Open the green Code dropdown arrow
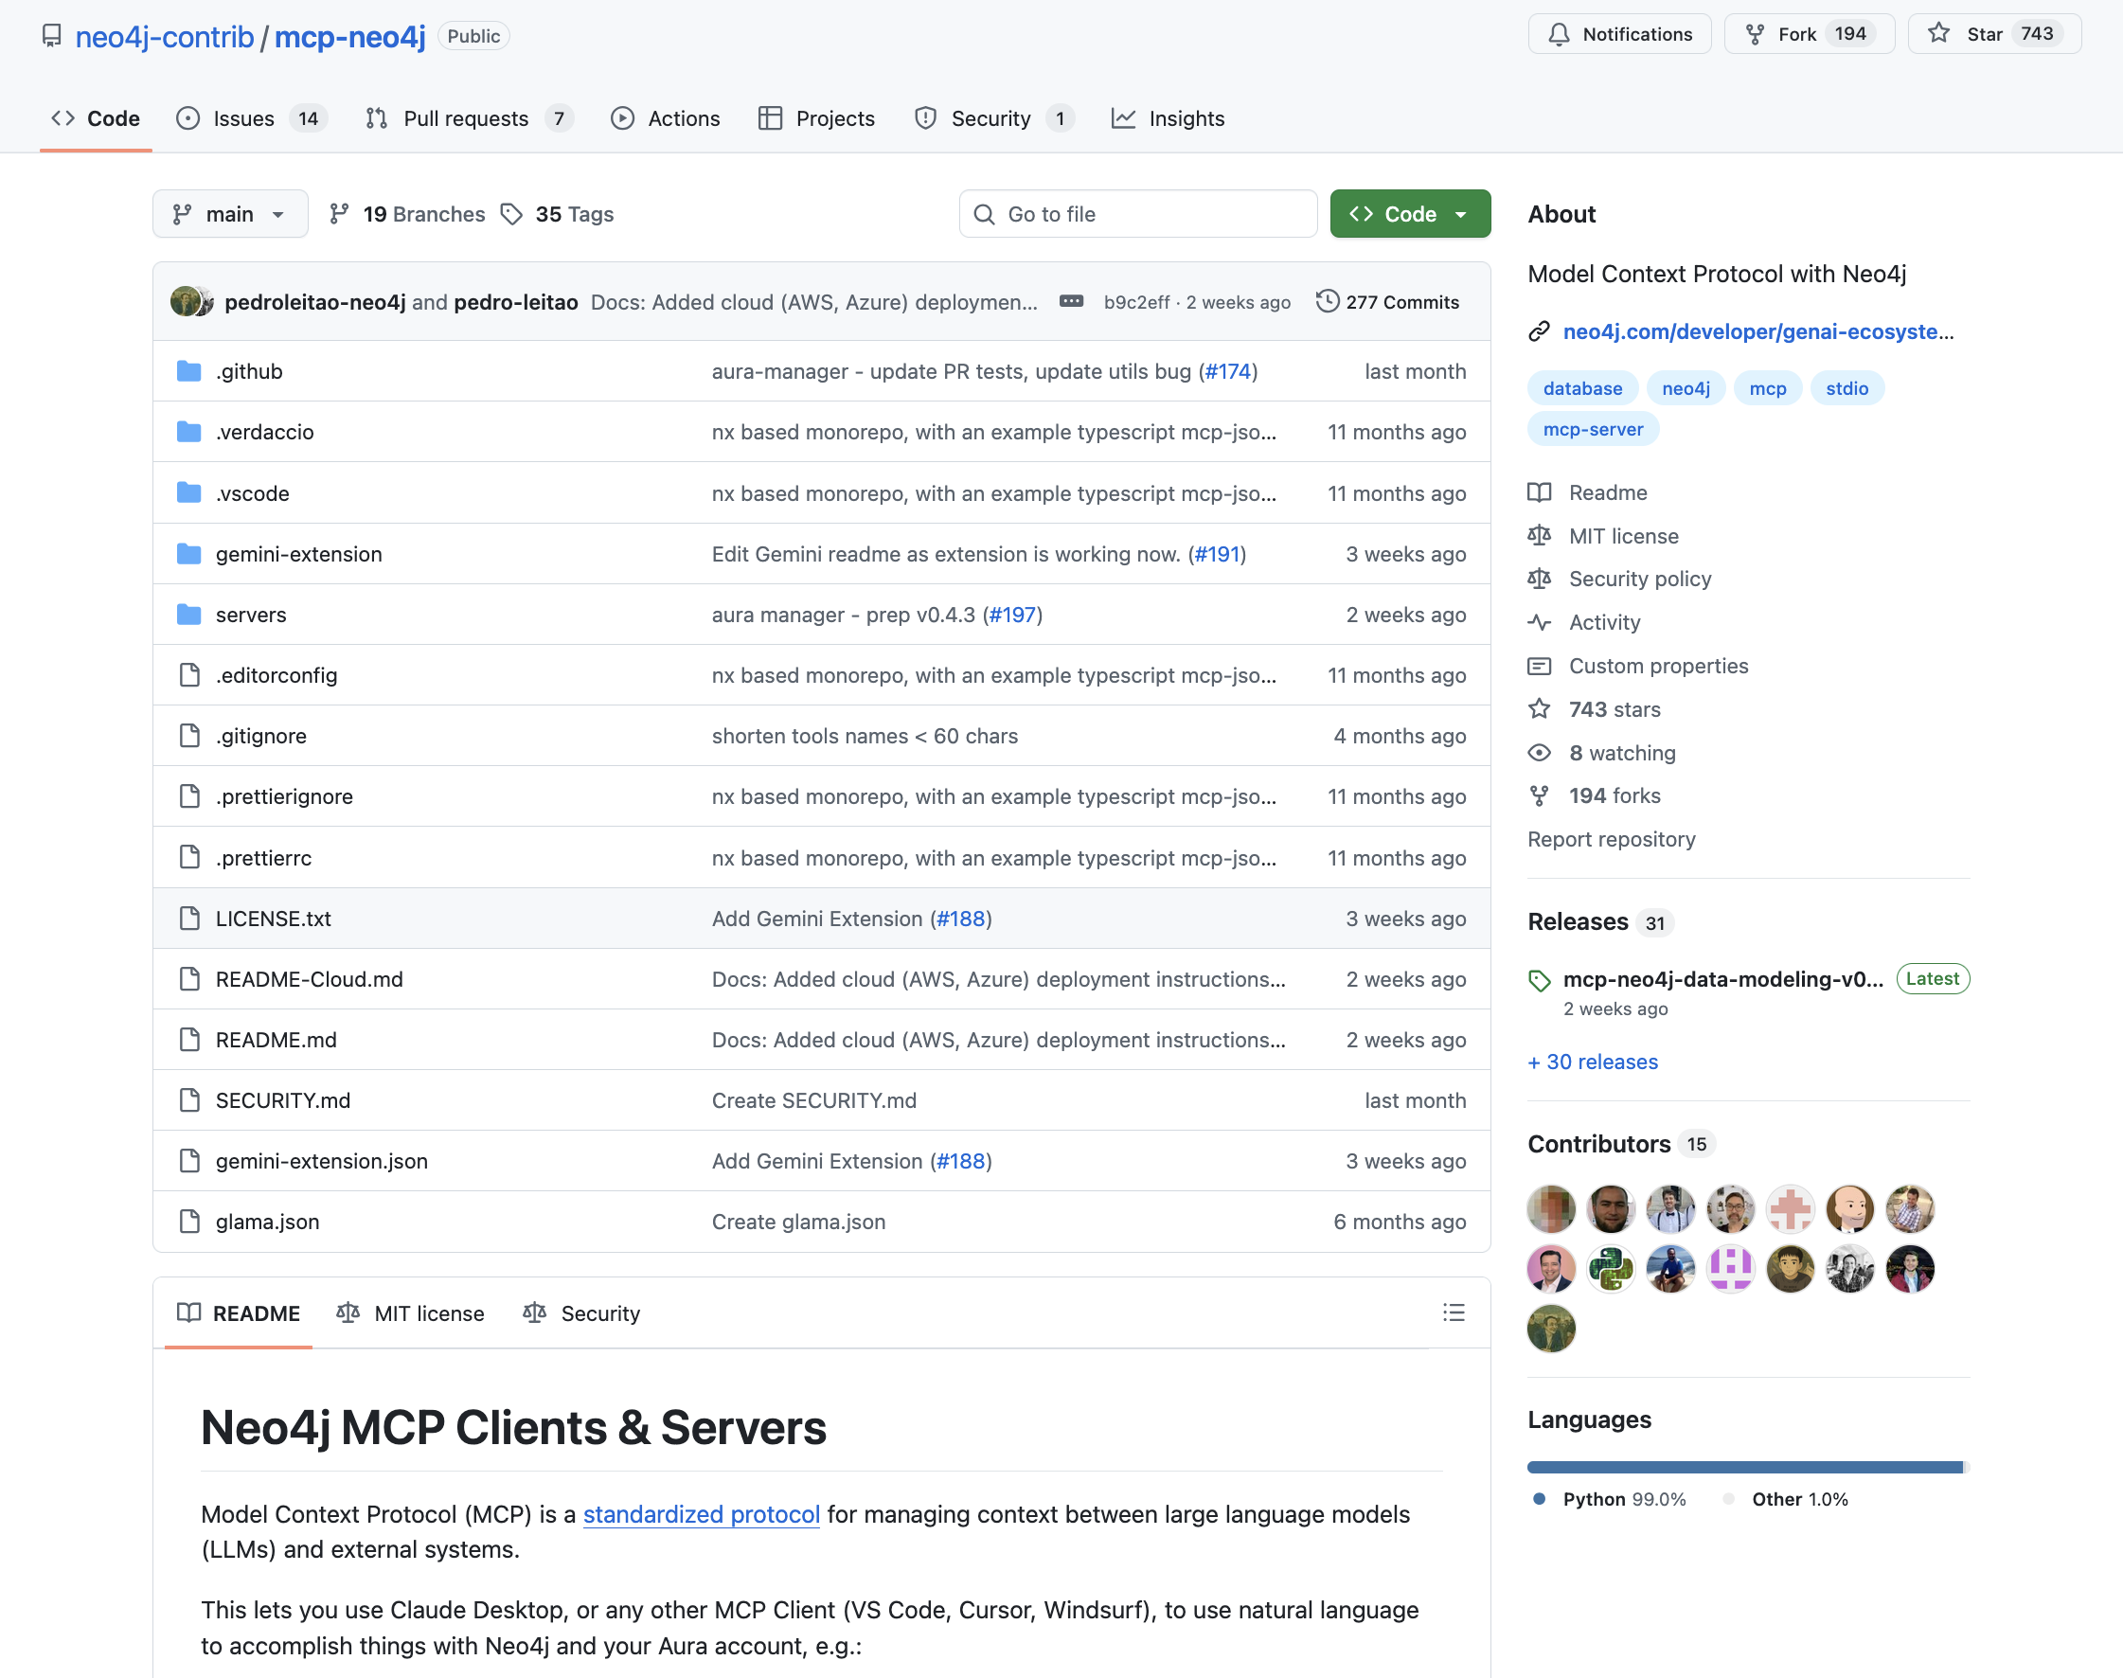 (x=1462, y=213)
